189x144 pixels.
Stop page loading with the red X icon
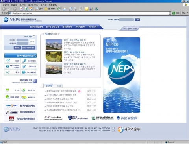(x=22, y=9)
